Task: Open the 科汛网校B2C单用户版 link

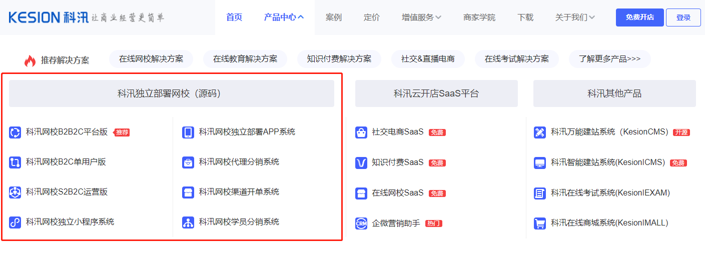Action: click(66, 162)
